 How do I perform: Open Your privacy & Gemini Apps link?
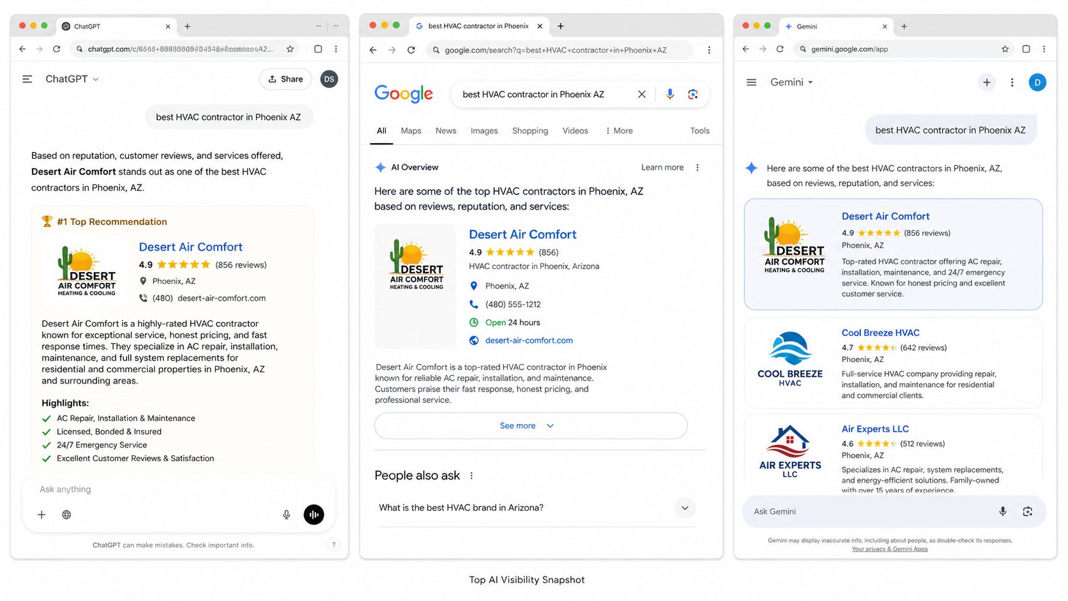coord(889,549)
